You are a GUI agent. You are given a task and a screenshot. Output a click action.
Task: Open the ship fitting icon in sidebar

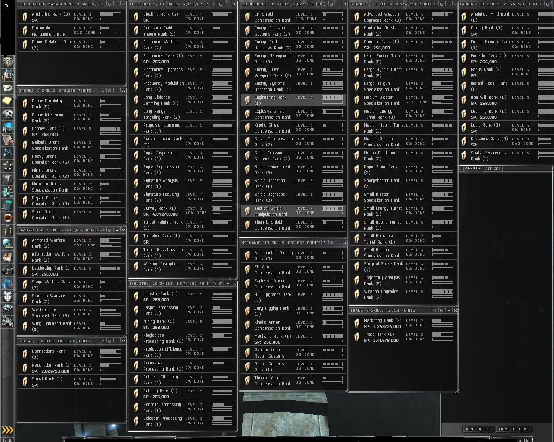tap(7, 114)
